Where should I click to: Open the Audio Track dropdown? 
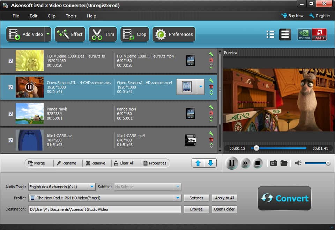click(91, 187)
